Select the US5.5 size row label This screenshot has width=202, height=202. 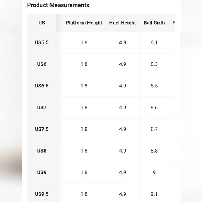(42, 42)
